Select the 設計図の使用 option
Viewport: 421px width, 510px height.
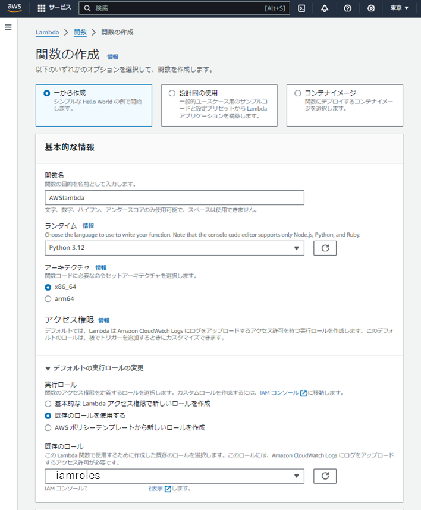coord(219,105)
